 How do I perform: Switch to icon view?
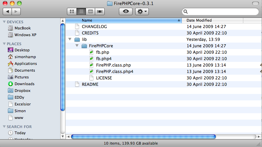click(72, 11)
